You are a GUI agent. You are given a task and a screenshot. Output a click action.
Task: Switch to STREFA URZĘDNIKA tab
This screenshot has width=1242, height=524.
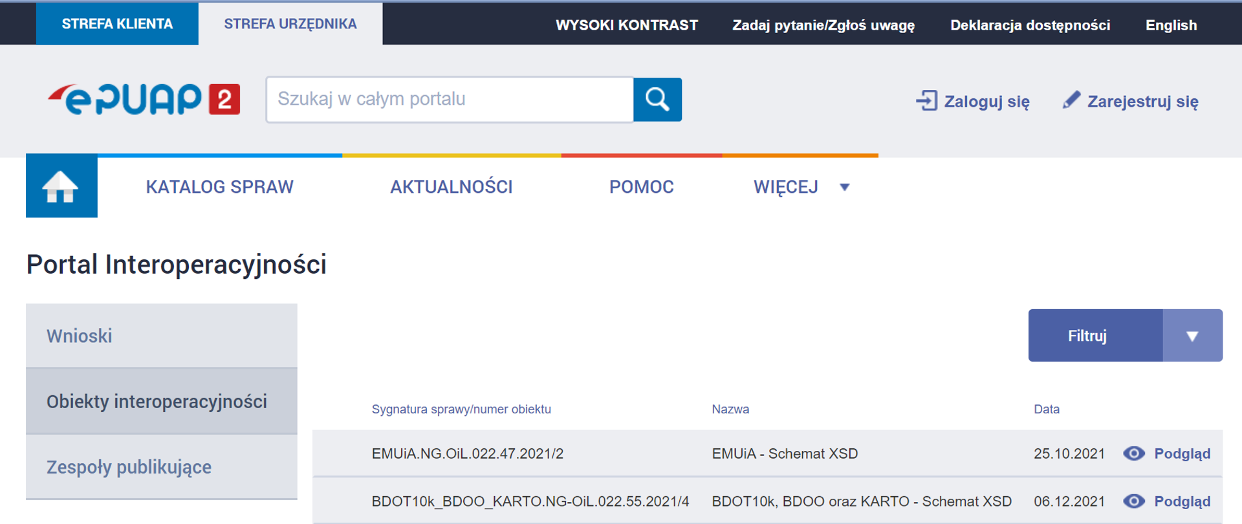(x=290, y=24)
